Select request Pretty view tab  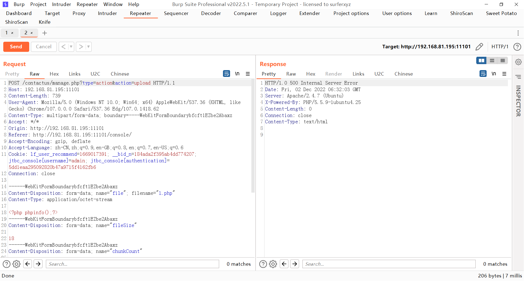tap(12, 74)
